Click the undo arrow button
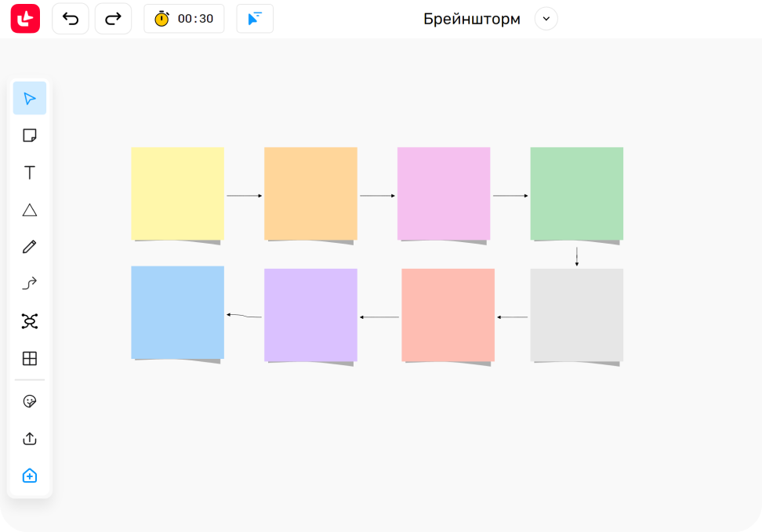The image size is (762, 532). point(71,19)
